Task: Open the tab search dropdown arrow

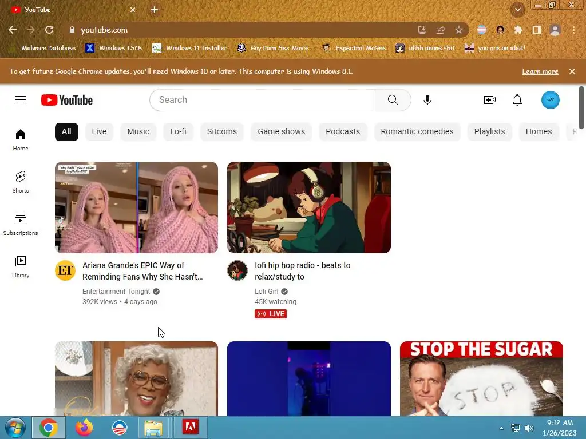Action: (x=518, y=10)
